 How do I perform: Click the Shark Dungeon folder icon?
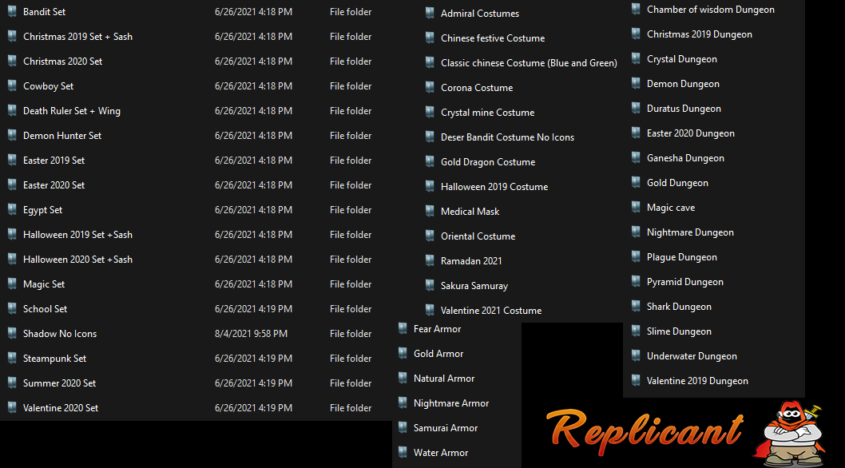636,306
